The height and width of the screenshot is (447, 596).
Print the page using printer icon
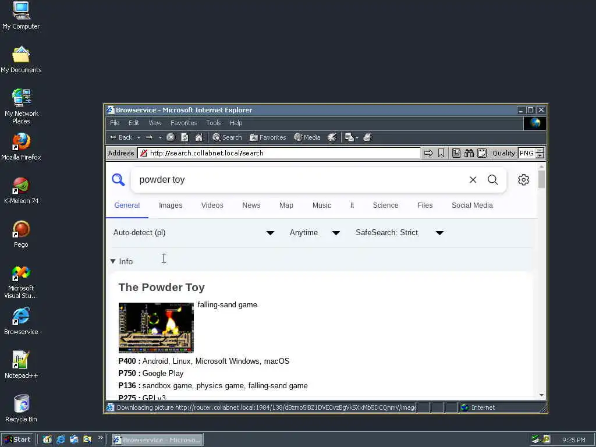(x=367, y=137)
